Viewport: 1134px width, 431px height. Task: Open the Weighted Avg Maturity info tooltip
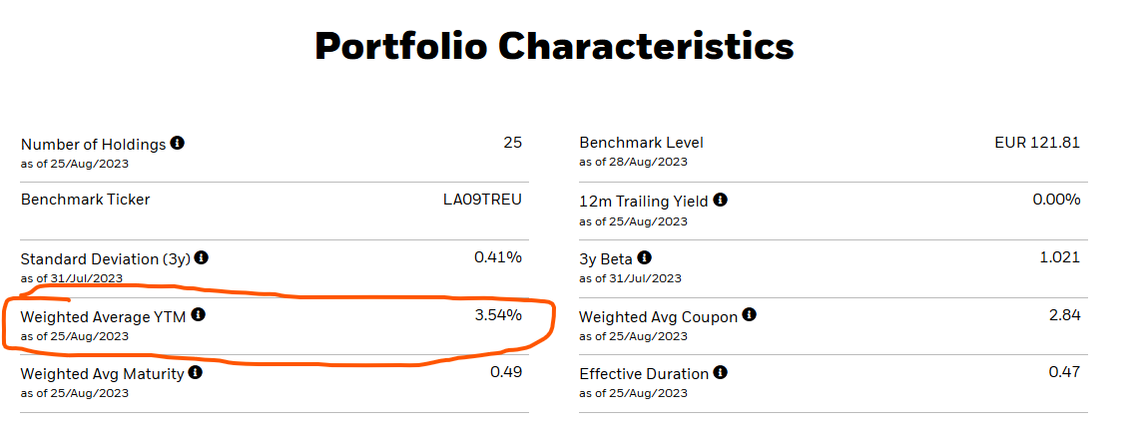(196, 372)
